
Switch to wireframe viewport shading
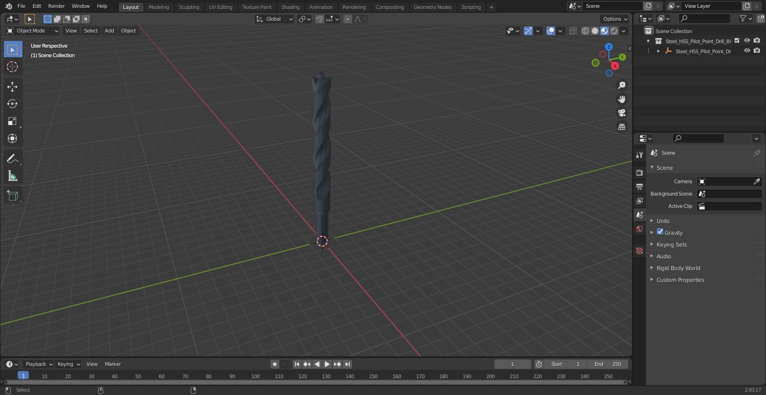point(585,31)
